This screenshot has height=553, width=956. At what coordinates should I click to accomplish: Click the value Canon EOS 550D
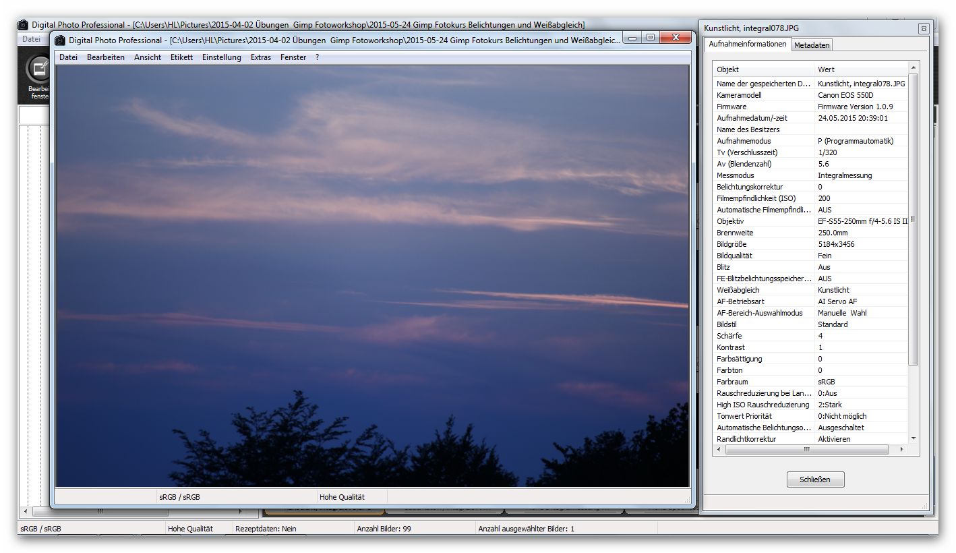845,95
